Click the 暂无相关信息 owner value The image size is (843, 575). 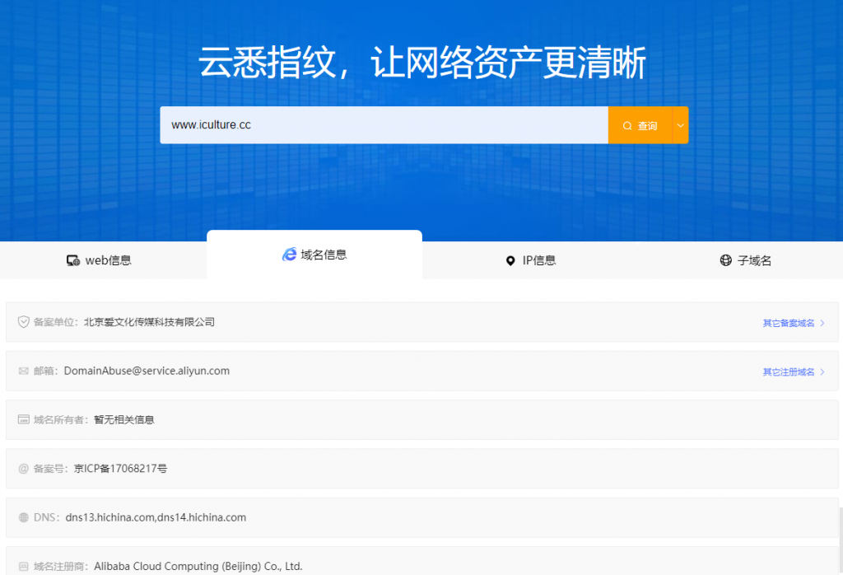coord(124,419)
